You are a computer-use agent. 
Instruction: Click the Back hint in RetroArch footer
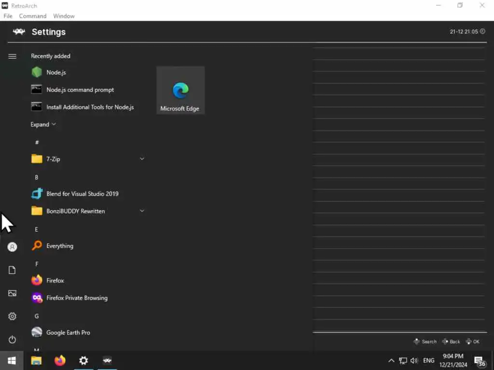pyautogui.click(x=451, y=342)
